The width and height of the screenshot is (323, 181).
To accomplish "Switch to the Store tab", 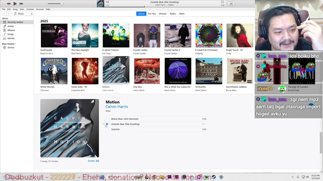I will (182, 14).
